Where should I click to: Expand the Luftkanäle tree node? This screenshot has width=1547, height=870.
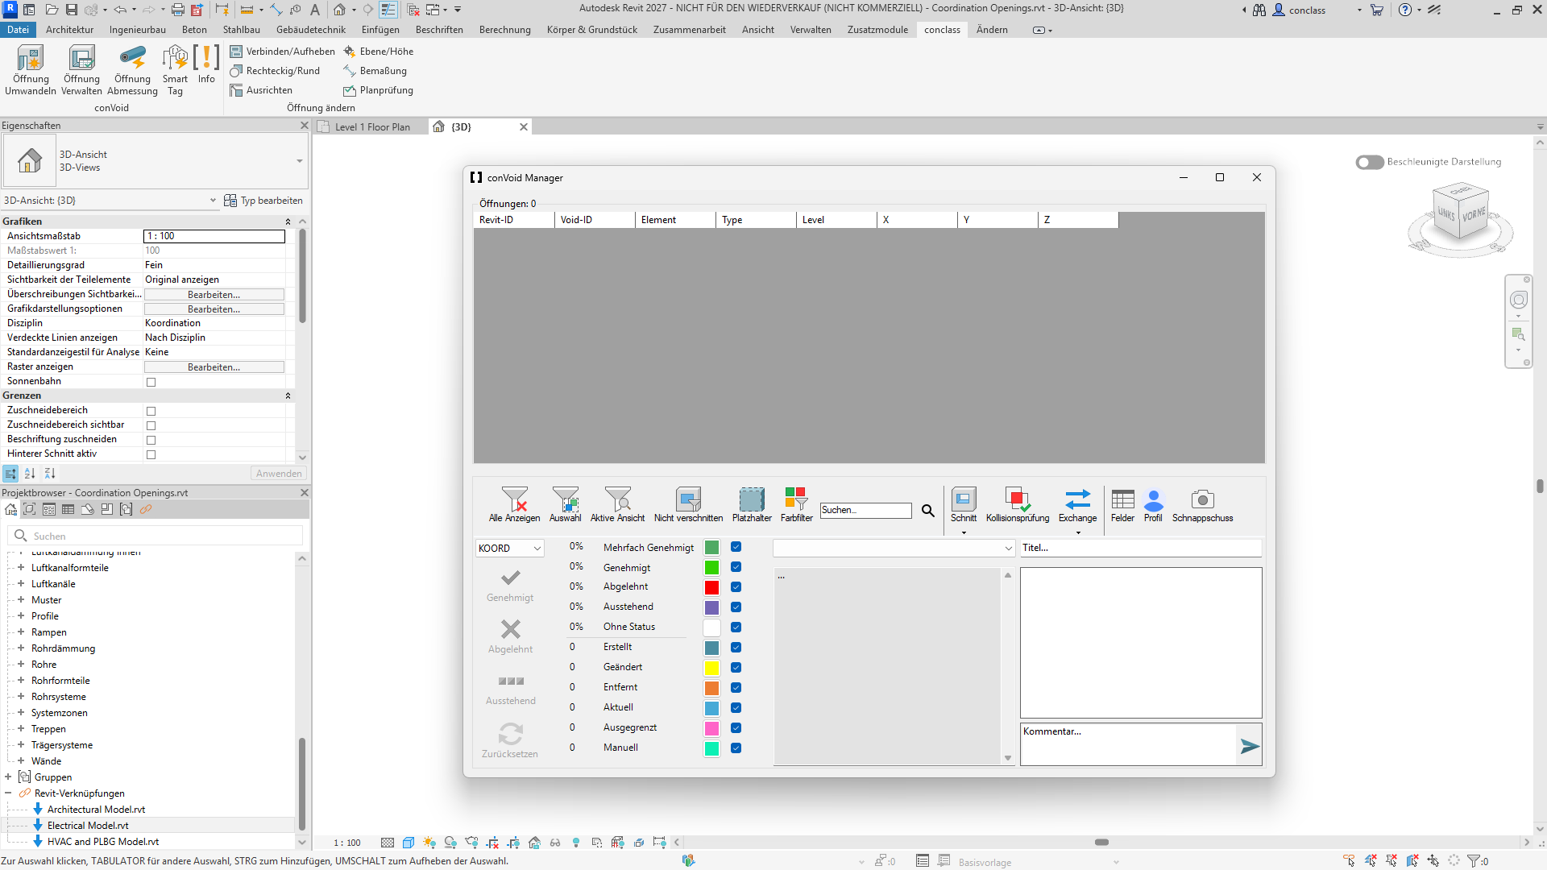coord(21,584)
